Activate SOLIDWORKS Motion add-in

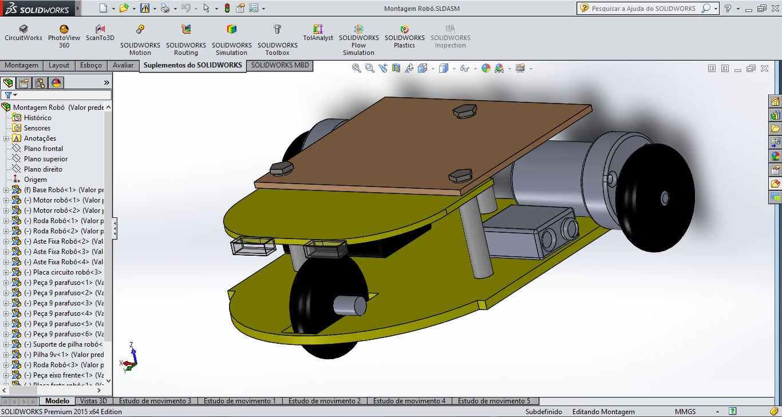coord(140,40)
